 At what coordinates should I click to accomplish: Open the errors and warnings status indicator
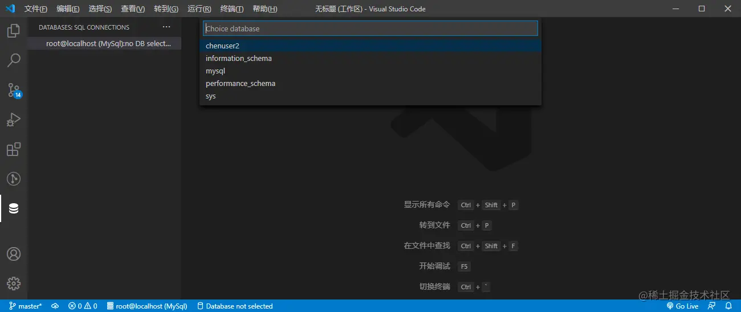tap(83, 306)
